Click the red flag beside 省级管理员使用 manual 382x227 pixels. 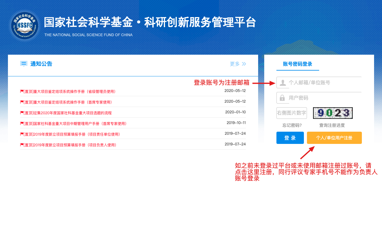pyautogui.click(x=22, y=91)
